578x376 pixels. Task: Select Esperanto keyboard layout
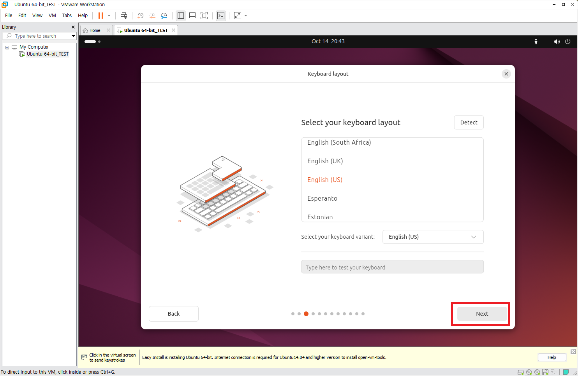[x=392, y=198]
